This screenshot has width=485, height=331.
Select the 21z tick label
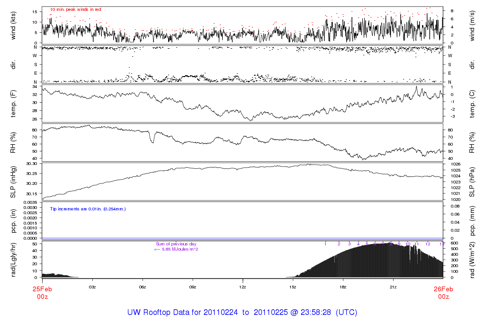coord(393,287)
